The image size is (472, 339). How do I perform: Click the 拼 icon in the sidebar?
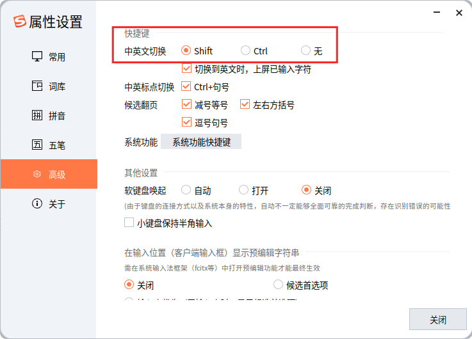[37, 115]
